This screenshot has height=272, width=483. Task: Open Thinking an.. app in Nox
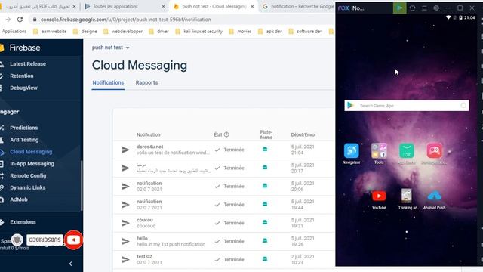(x=407, y=196)
